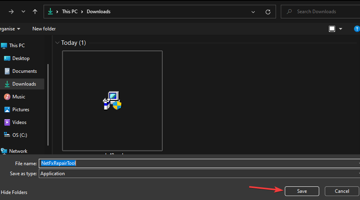
Task: Select Downloads in the address path
Action: click(98, 12)
